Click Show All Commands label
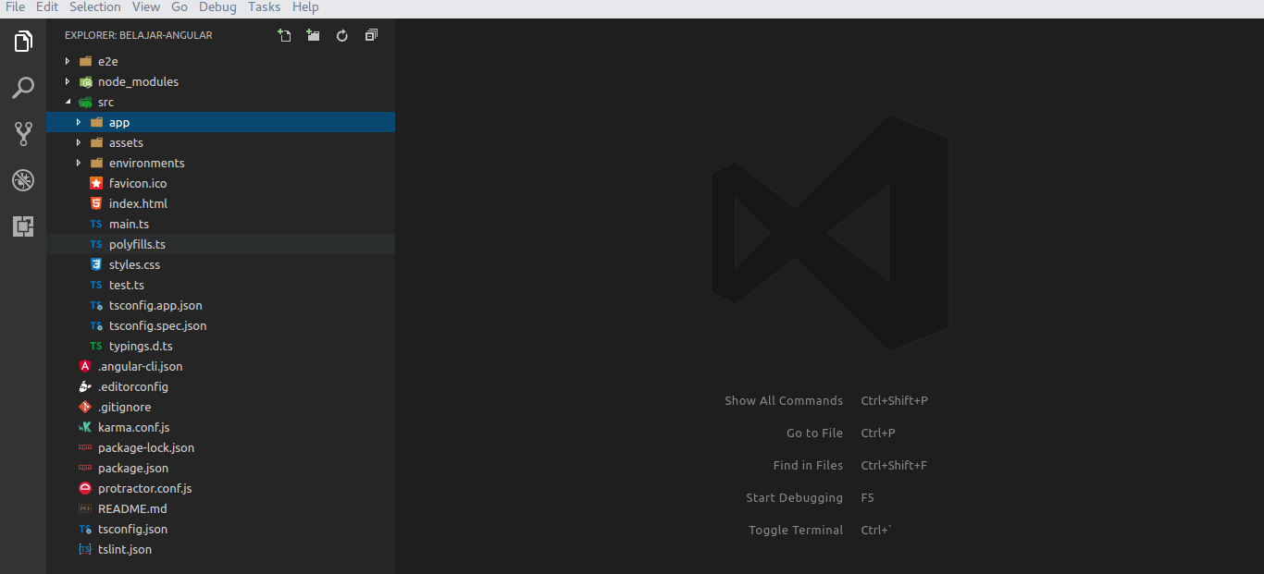Viewport: 1264px width, 574px height. (784, 400)
